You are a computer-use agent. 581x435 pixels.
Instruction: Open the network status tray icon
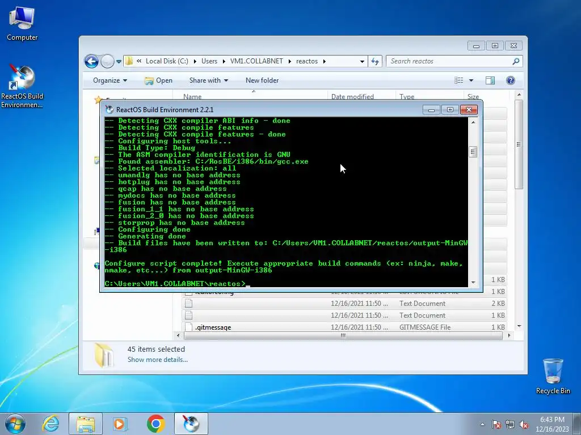[510, 425]
